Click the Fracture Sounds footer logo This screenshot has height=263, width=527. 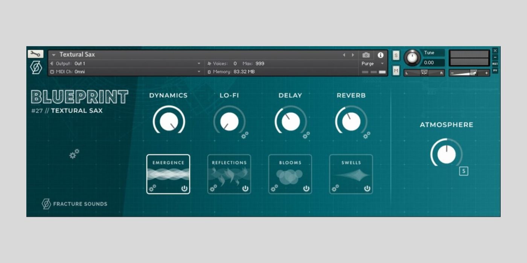click(x=46, y=204)
